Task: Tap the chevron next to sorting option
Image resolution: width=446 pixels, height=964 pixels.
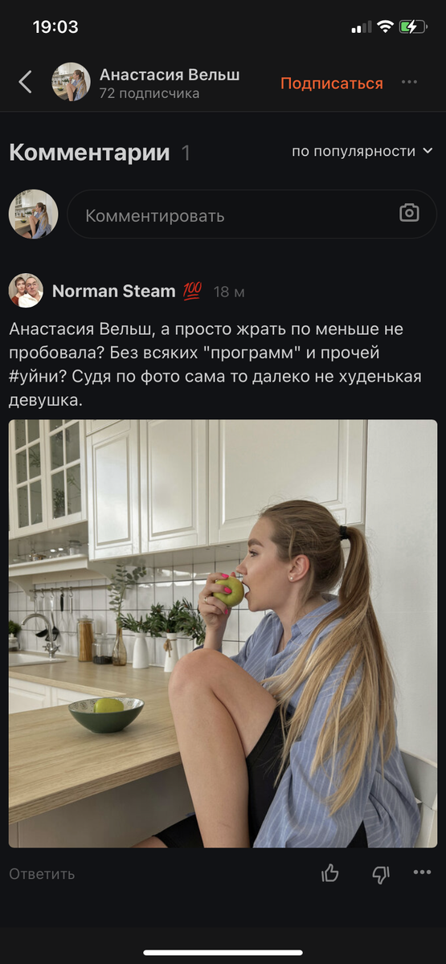Action: 428,151
